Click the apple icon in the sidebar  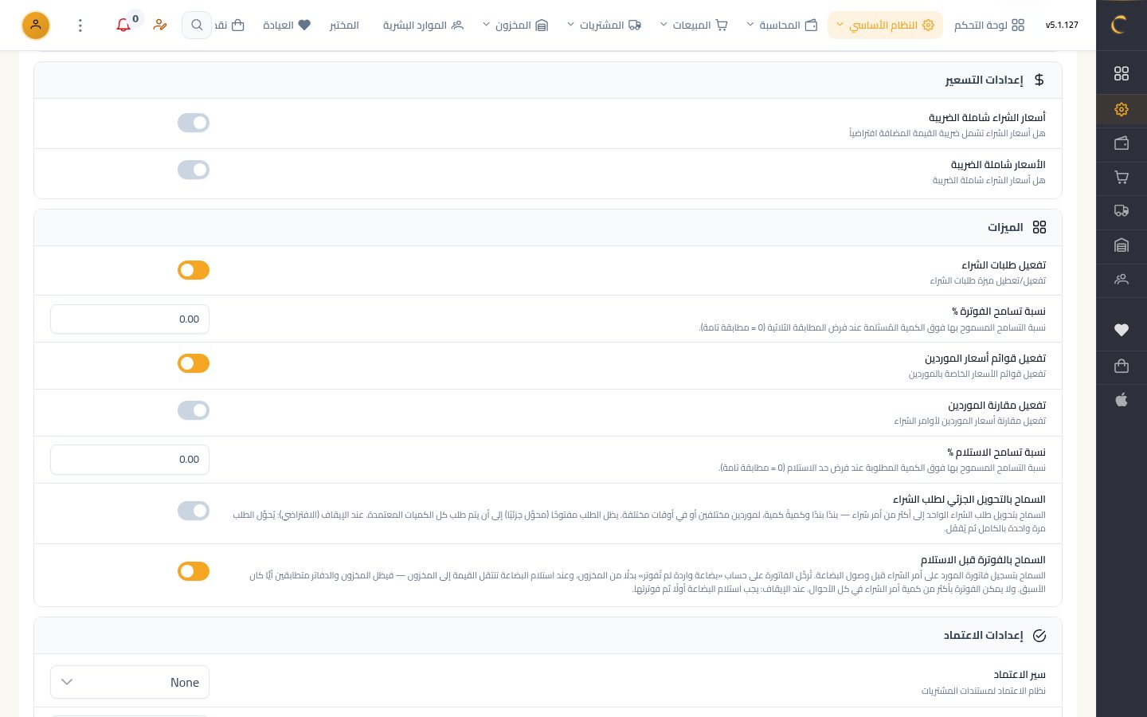click(1122, 400)
